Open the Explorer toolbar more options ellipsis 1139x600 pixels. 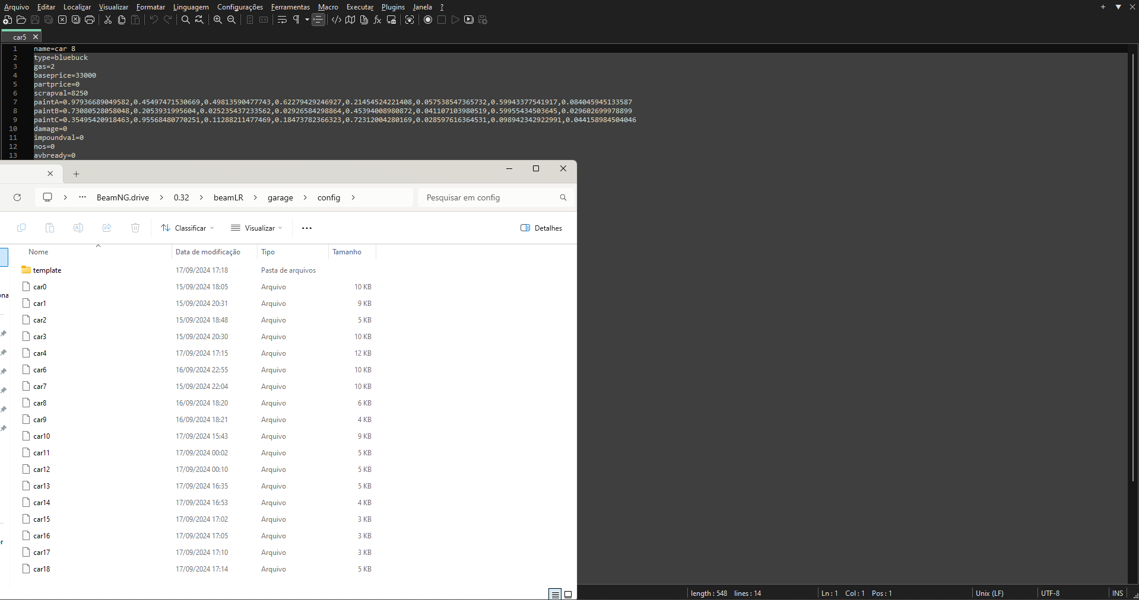(307, 228)
